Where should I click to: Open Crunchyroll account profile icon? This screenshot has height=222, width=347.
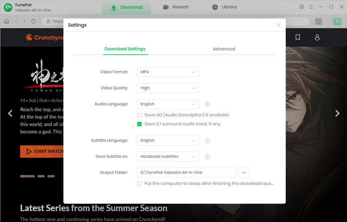click(317, 37)
